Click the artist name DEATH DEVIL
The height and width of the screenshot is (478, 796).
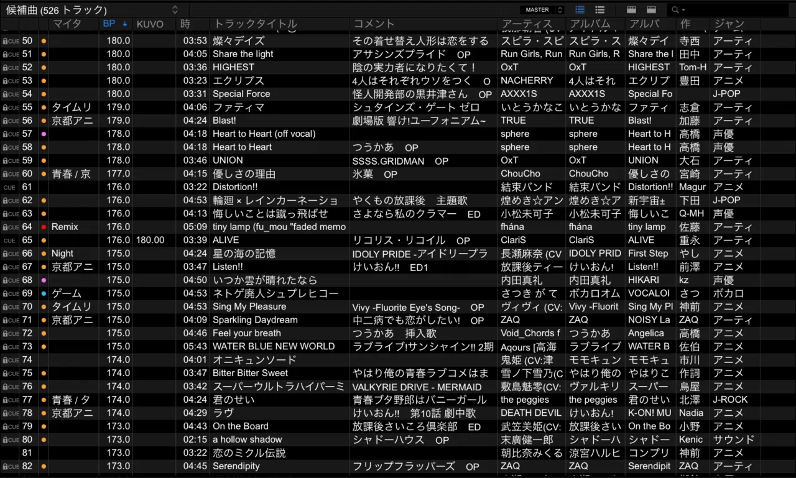[531, 413]
